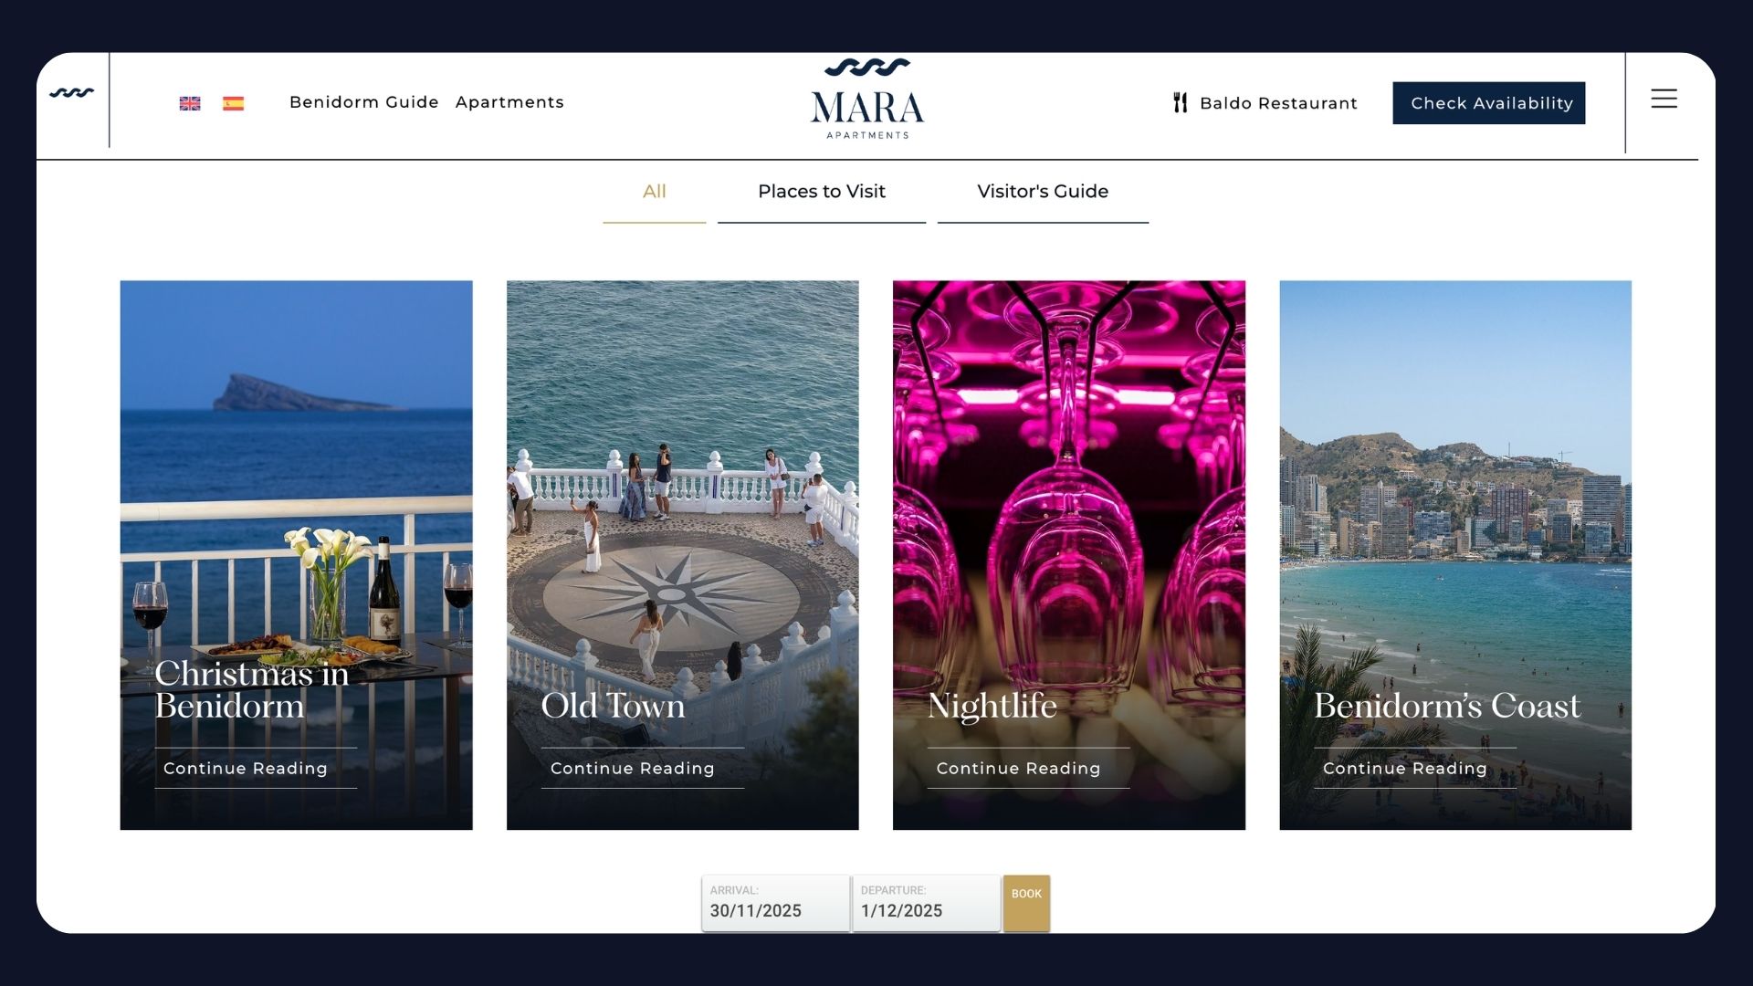Select the All filter tab
Viewport: 1753px width, 986px height.
point(655,193)
